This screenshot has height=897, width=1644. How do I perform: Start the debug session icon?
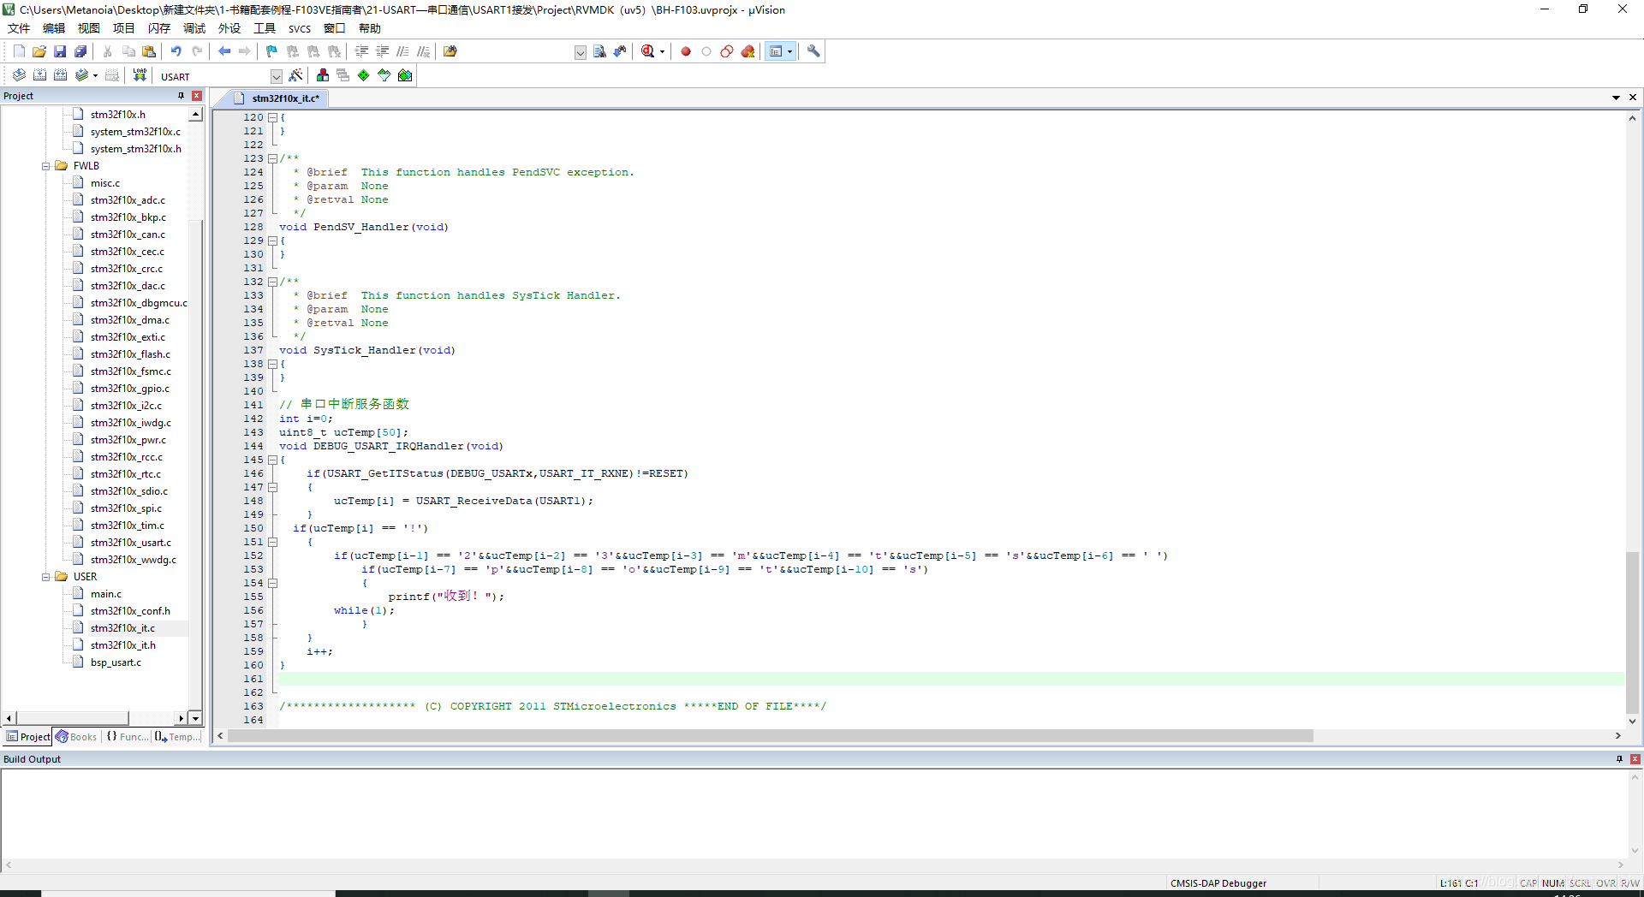[x=647, y=51]
